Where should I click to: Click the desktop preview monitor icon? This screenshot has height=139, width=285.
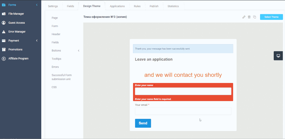[278, 56]
